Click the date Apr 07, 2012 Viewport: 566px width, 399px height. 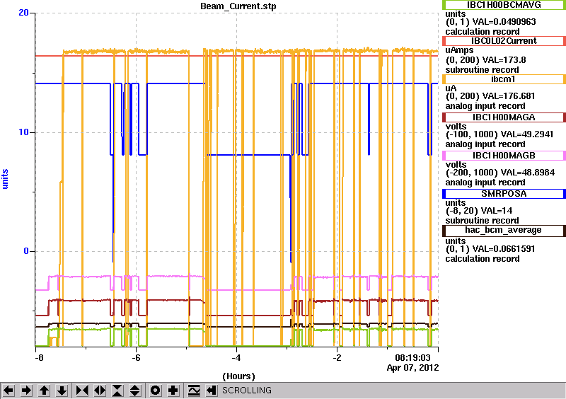[412, 368]
